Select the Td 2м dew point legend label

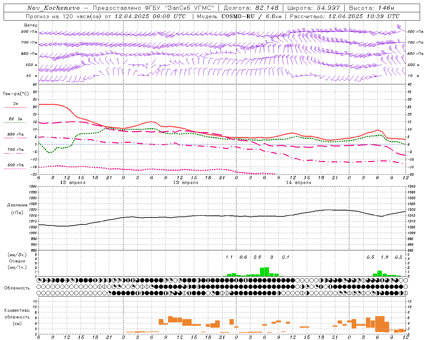pyautogui.click(x=16, y=119)
